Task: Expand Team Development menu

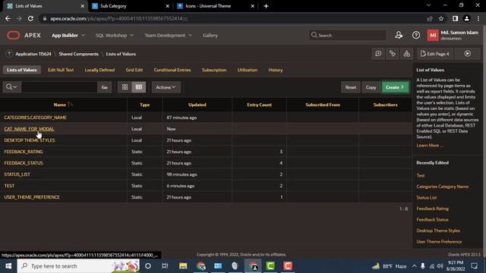Action: (168, 36)
